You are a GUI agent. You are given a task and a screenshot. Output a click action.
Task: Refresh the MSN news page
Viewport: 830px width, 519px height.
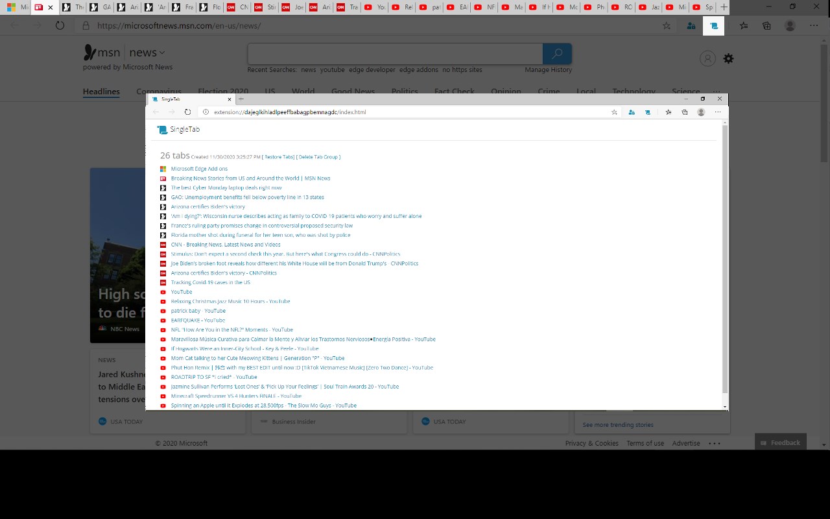pyautogui.click(x=60, y=26)
